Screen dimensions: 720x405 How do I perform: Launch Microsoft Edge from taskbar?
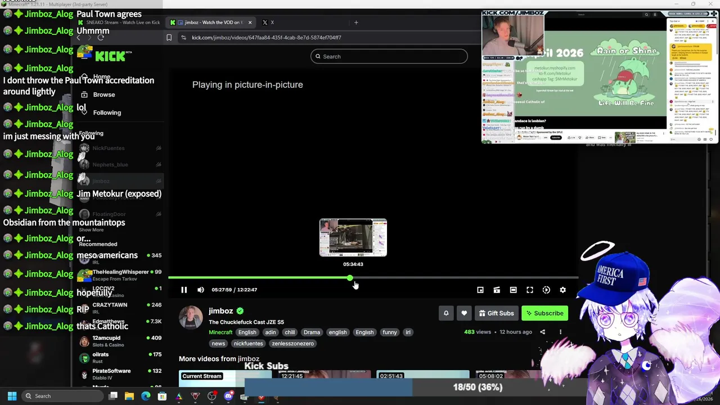pos(146,396)
